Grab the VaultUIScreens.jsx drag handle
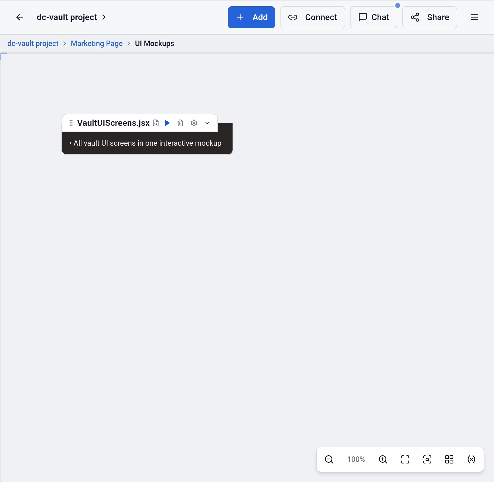The width and height of the screenshot is (494, 482). pos(71,123)
